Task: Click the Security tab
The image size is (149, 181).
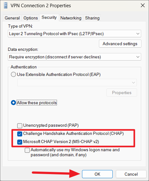Action: tap(49, 18)
